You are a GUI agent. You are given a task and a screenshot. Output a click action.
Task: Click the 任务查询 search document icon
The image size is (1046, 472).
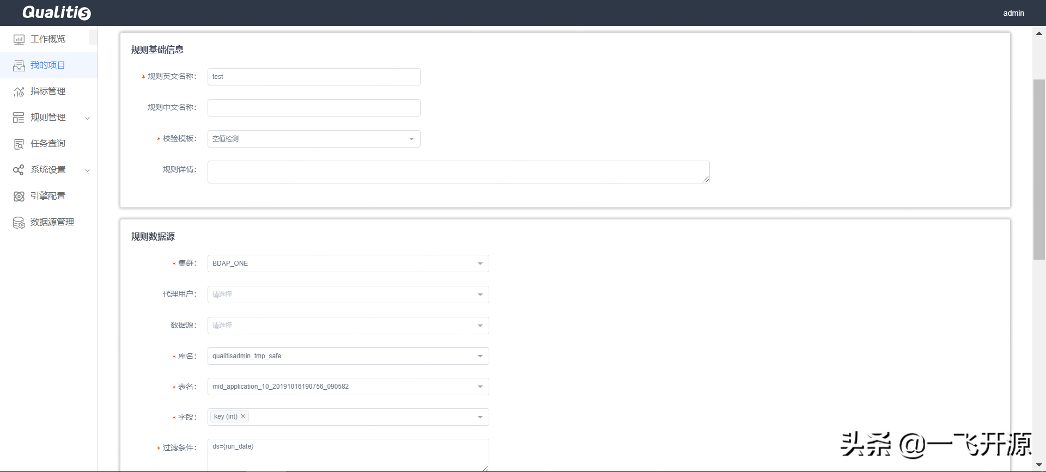[x=19, y=144]
